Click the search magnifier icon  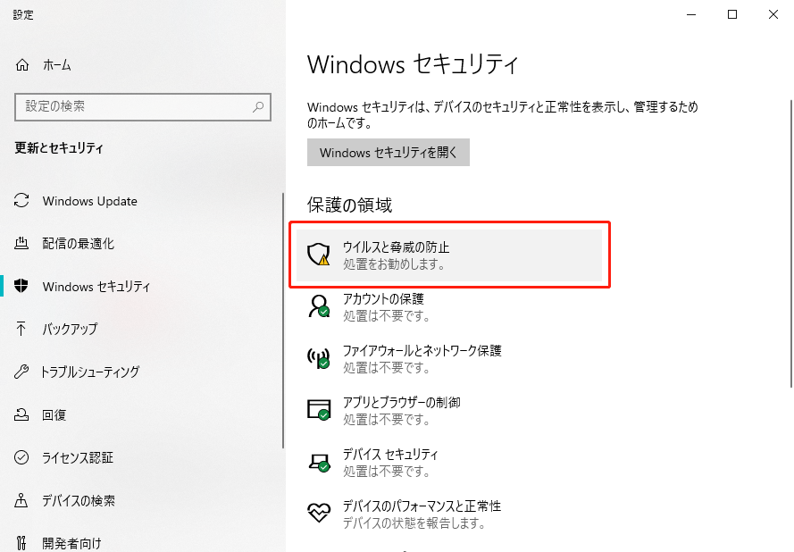tap(259, 106)
